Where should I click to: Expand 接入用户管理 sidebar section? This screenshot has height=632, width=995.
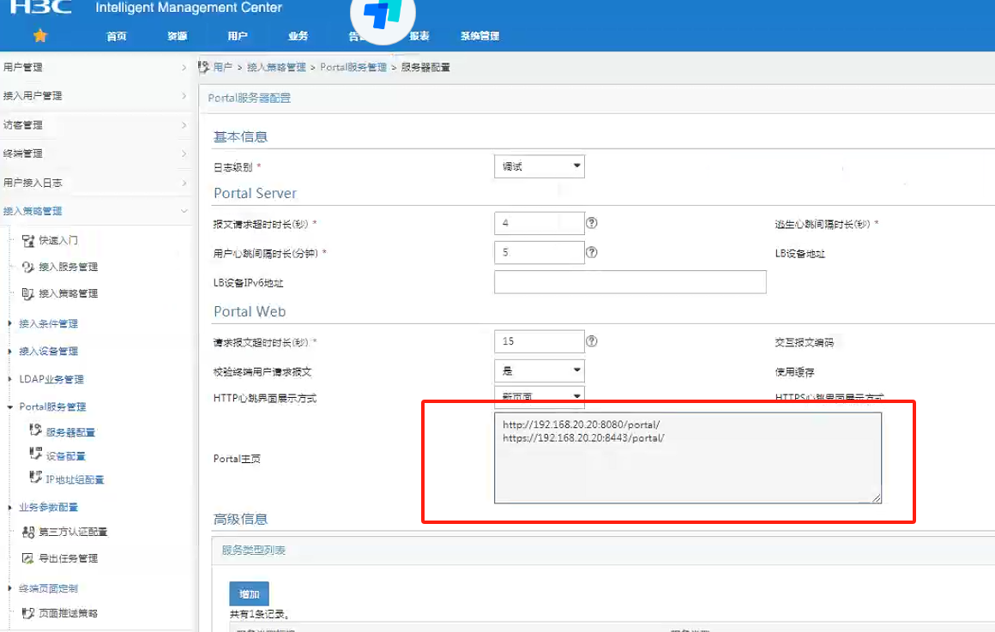tap(96, 96)
